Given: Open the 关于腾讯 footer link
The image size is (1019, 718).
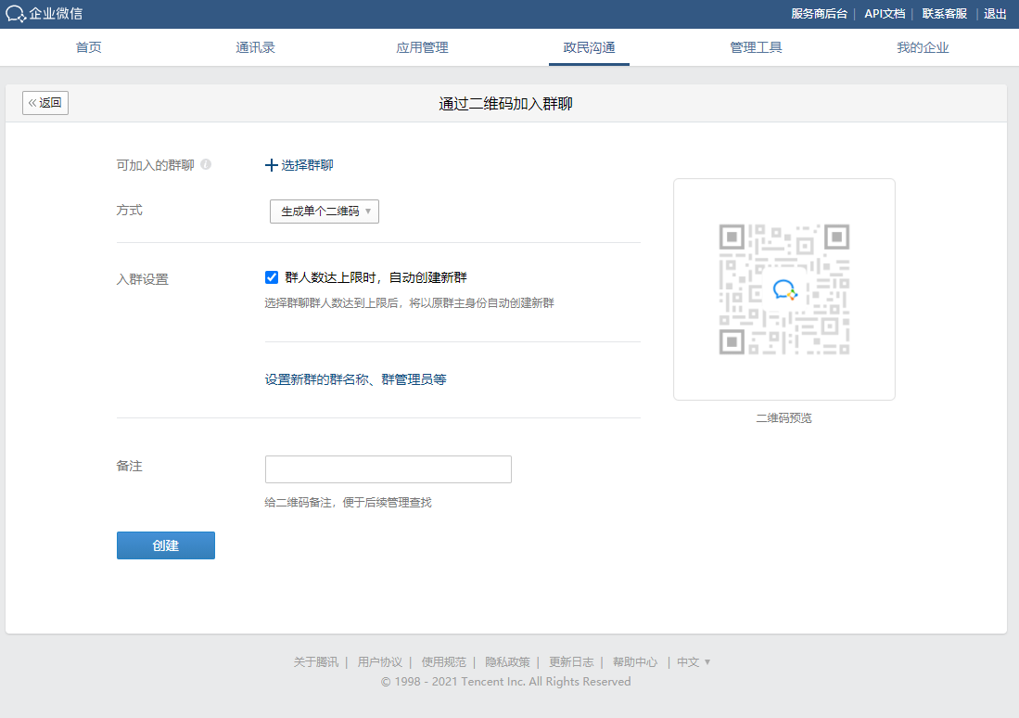Looking at the screenshot, I should [316, 662].
